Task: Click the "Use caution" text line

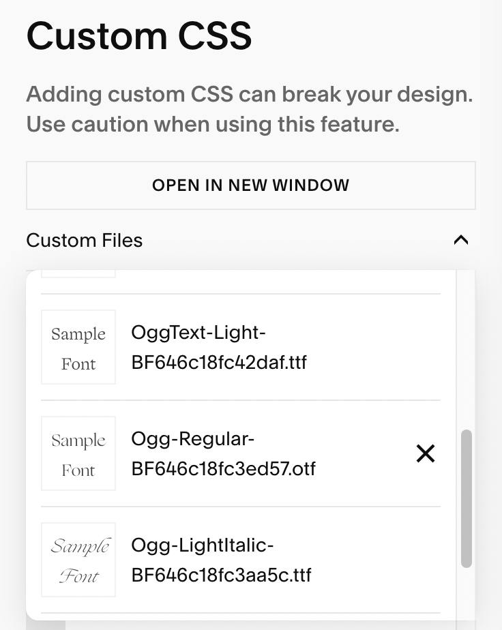Action: (x=213, y=124)
